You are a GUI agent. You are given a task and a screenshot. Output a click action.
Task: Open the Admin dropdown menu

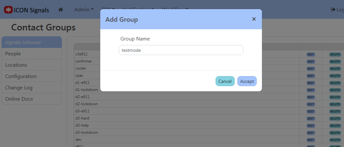click(84, 10)
